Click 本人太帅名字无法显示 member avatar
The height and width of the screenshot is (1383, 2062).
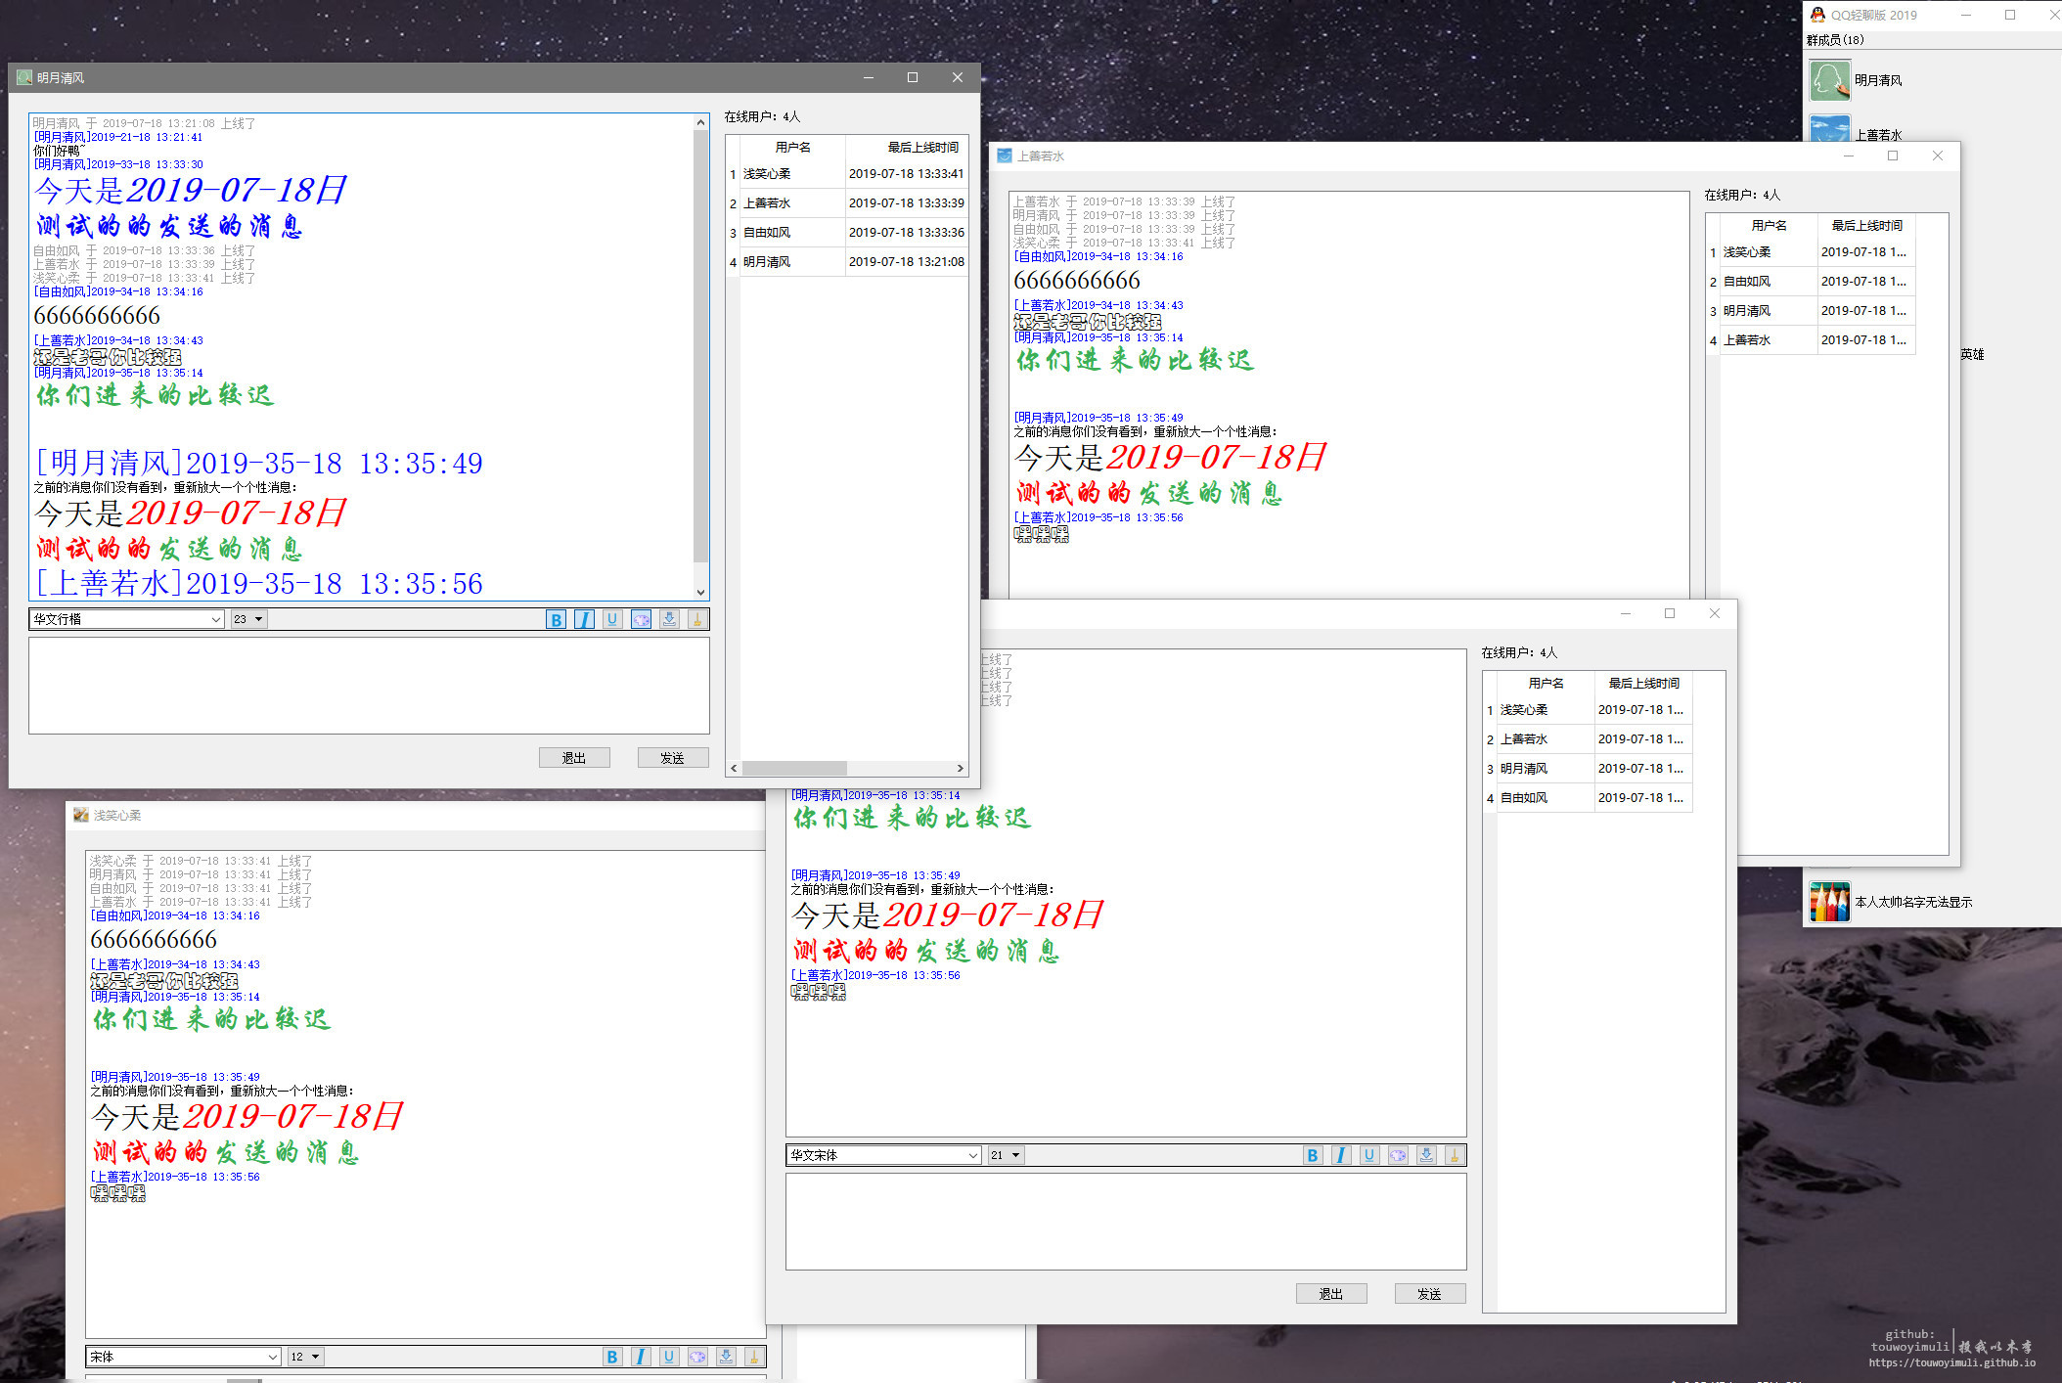click(1829, 902)
